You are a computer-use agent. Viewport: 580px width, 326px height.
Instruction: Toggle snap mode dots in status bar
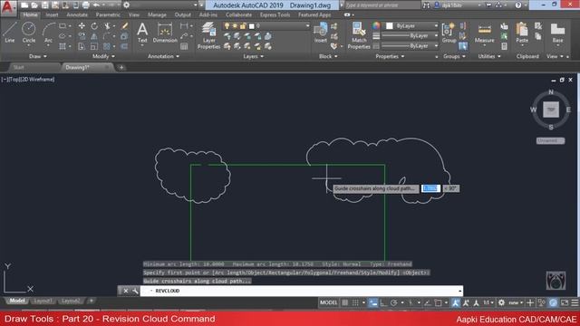[355, 302]
